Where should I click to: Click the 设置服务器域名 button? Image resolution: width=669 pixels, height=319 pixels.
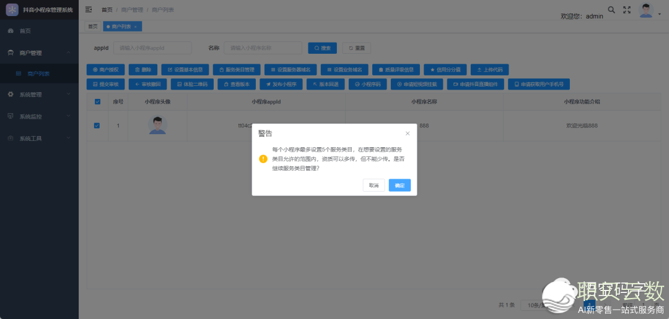(291, 69)
